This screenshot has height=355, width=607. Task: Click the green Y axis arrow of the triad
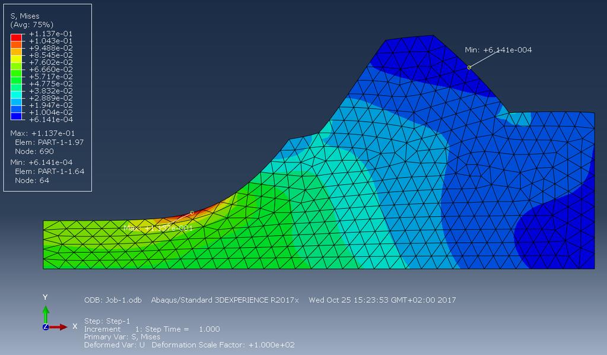click(x=46, y=315)
